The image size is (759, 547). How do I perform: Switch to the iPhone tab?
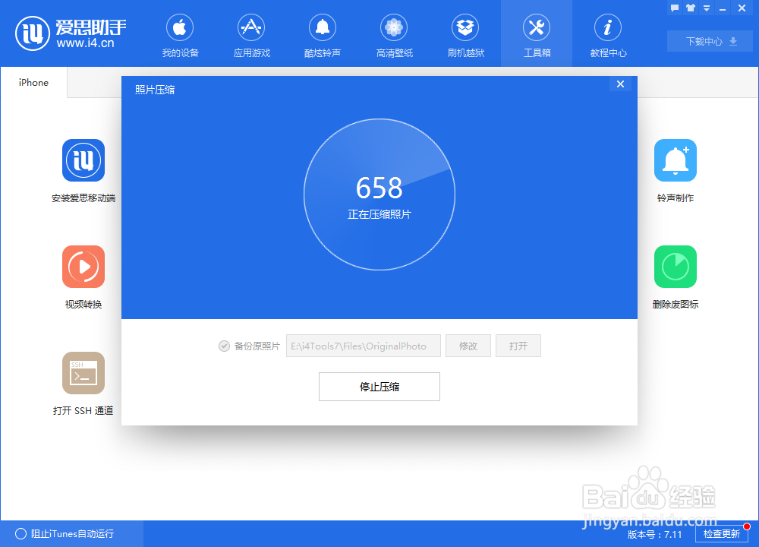tap(33, 81)
